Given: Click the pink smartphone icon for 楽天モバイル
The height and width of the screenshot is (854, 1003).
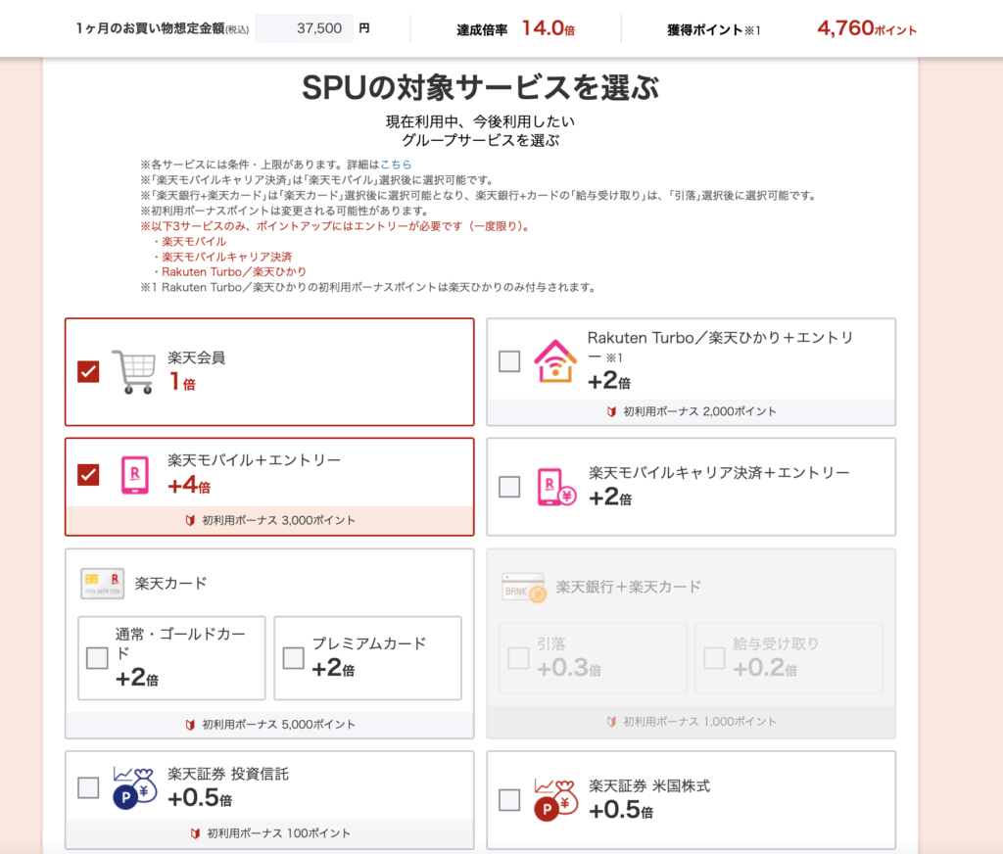Looking at the screenshot, I should point(135,475).
